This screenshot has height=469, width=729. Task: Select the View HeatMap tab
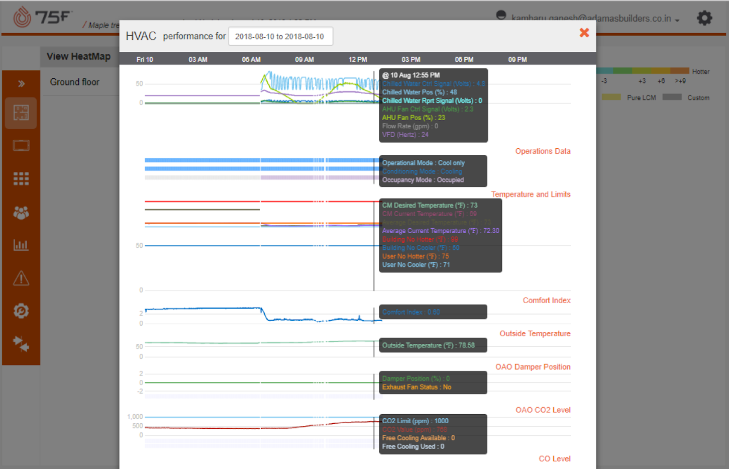coord(79,56)
